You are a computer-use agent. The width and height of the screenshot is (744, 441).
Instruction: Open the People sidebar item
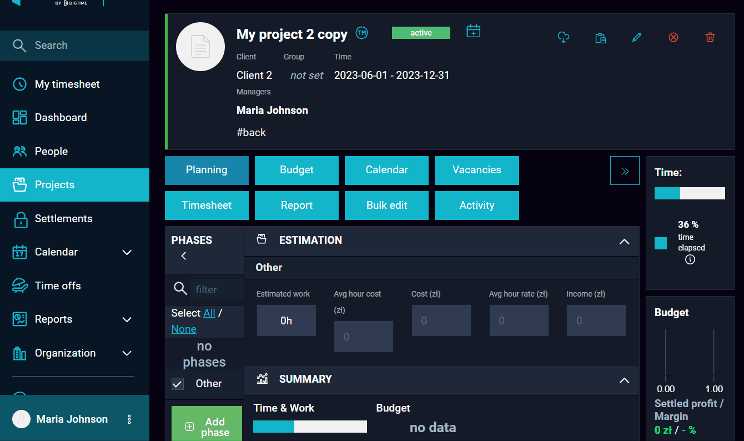click(74, 151)
